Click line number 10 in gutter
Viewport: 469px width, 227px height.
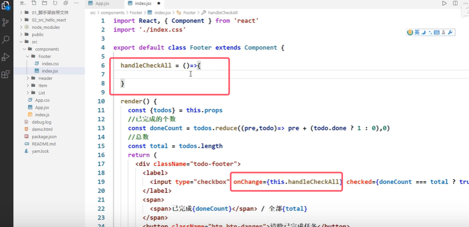point(101,101)
